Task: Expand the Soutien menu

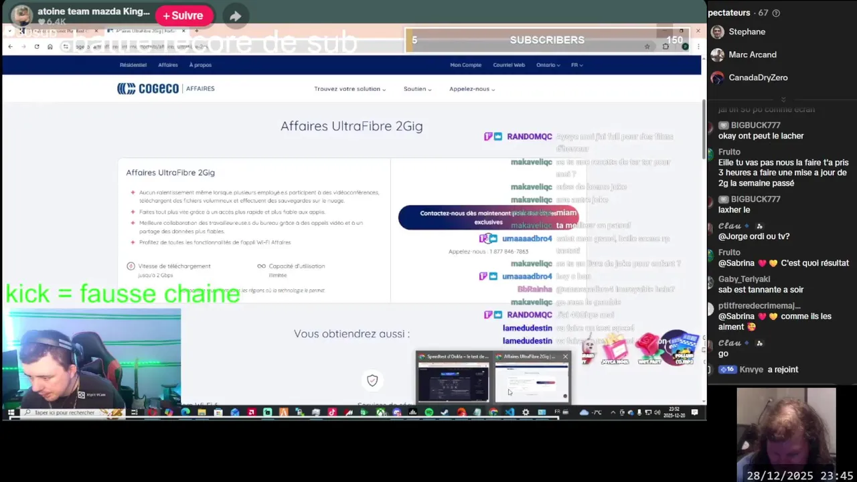Action: coord(417,88)
